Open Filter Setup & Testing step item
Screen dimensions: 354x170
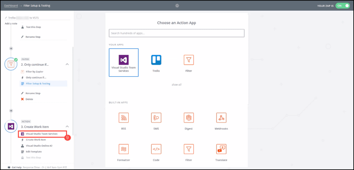click(38, 83)
